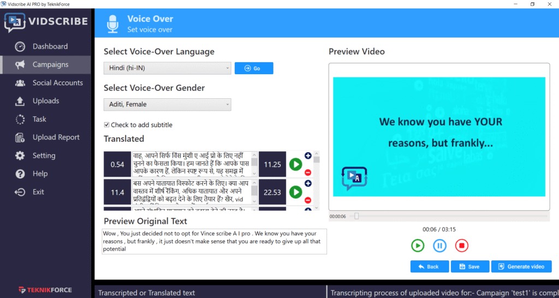The image size is (559, 298).
Task: Click the Dashboard gauge icon
Action: 20,47
